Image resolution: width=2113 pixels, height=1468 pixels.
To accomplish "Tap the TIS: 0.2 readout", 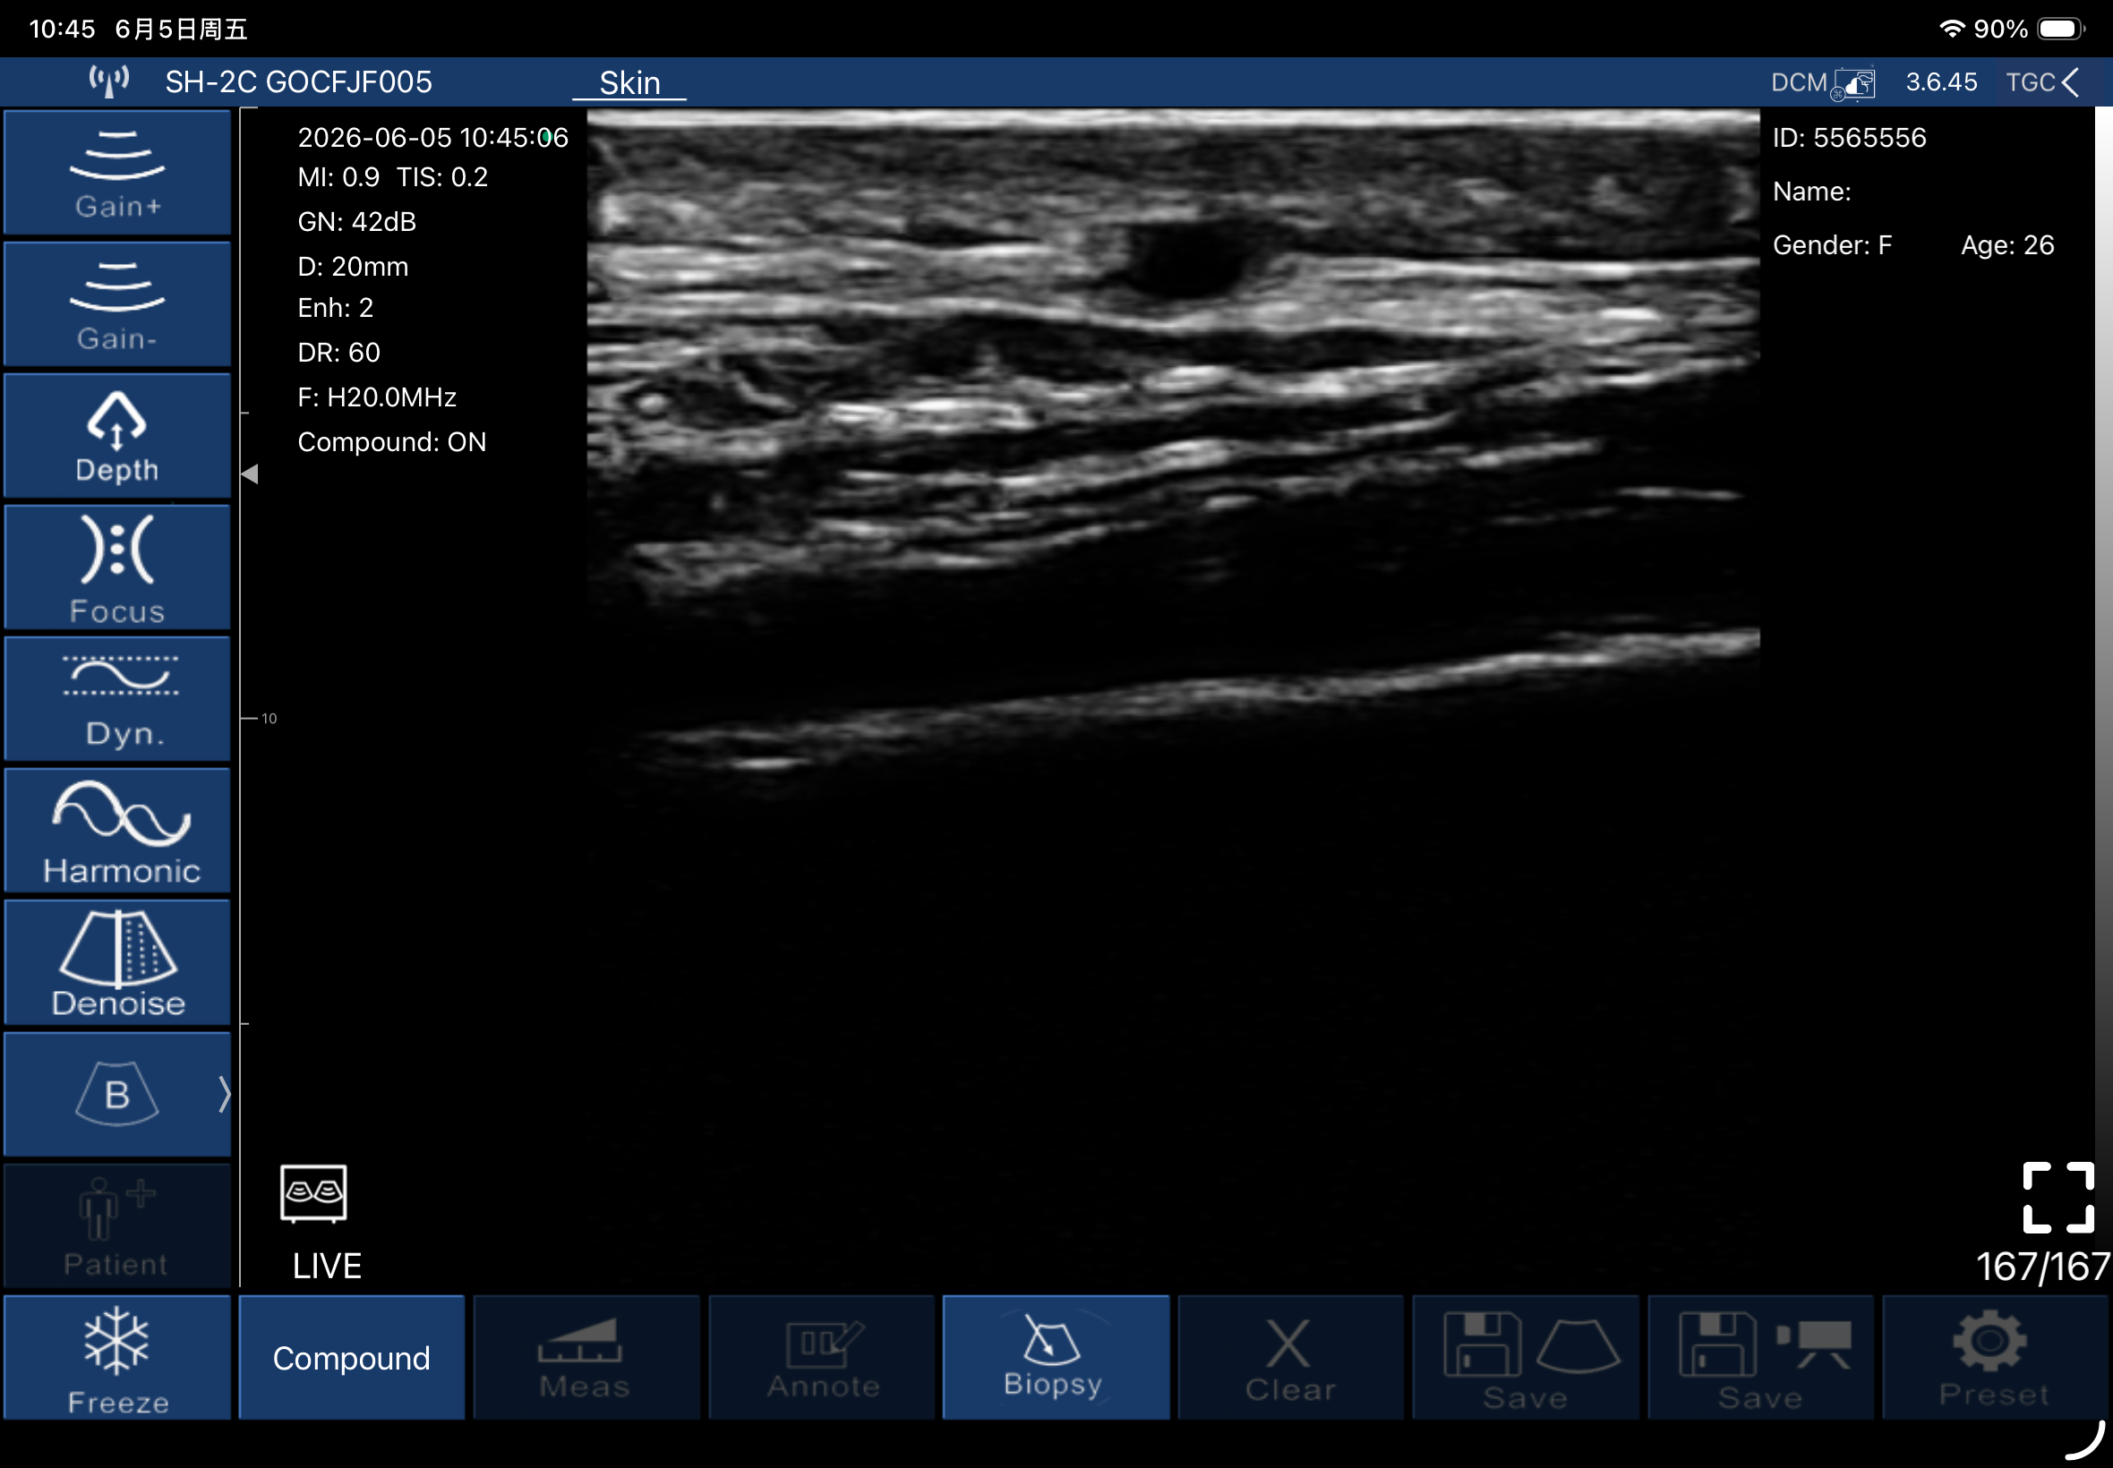I will point(442,177).
